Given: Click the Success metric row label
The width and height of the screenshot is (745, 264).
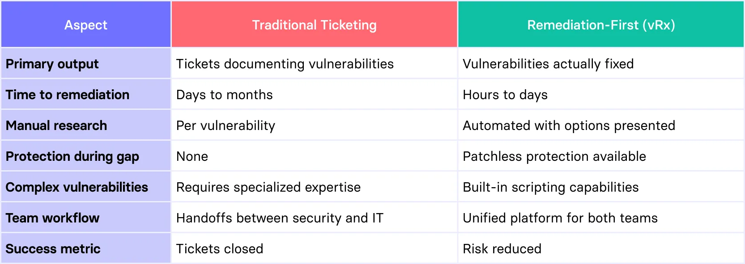Looking at the screenshot, I should [86, 248].
